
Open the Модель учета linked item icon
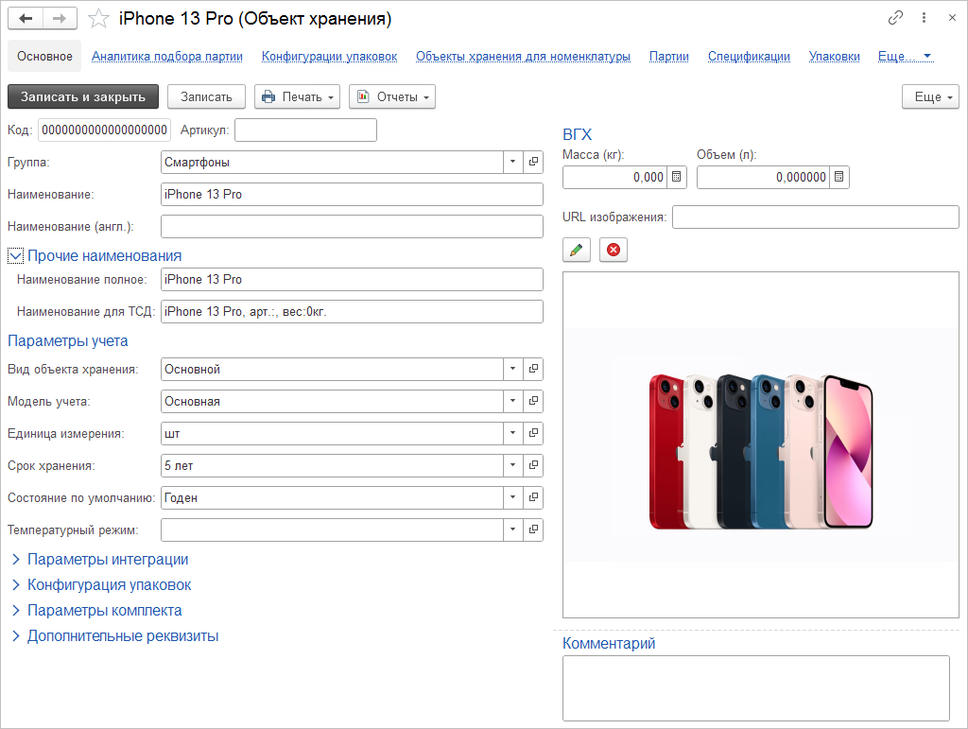point(533,401)
